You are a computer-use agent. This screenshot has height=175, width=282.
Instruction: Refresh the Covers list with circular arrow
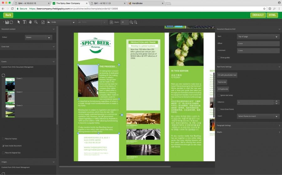click(x=3, y=75)
